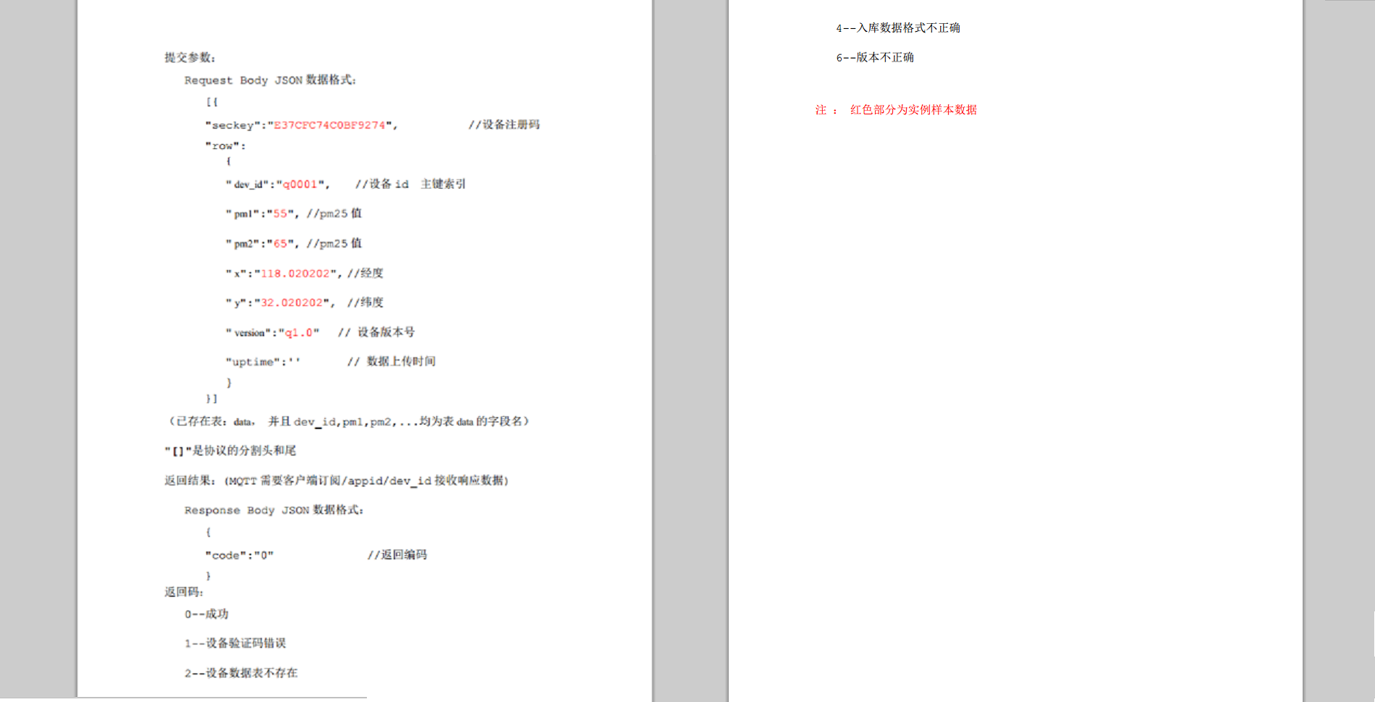The height and width of the screenshot is (702, 1375).
Task: Click the Response Body JSON 数据格式 line
Action: pos(274,510)
